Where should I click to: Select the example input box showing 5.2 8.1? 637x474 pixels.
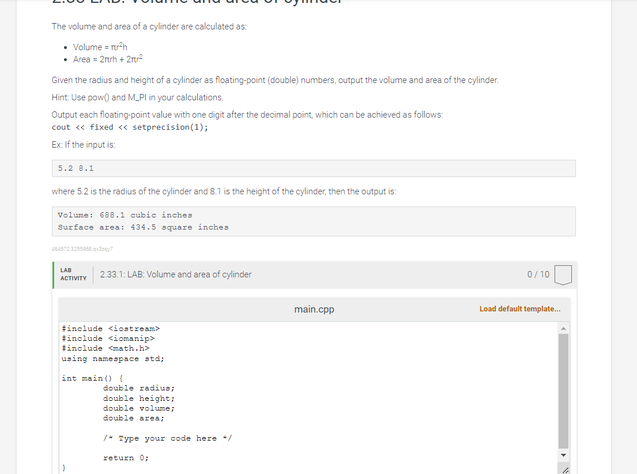(x=313, y=168)
